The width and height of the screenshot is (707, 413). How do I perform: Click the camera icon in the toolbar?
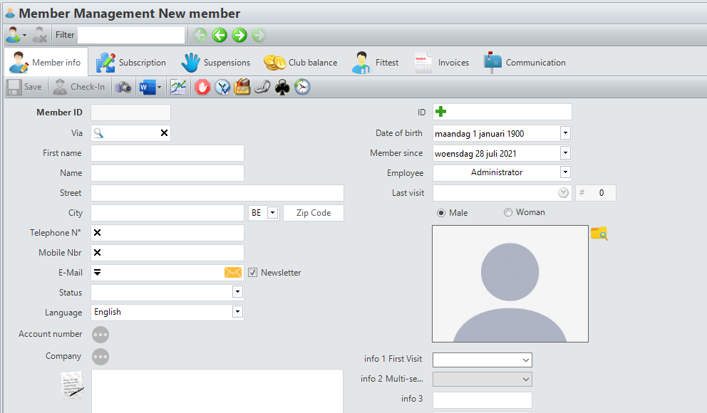click(x=124, y=87)
